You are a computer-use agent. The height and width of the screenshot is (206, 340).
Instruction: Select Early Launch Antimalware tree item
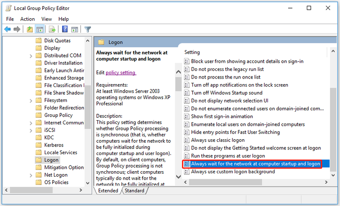[x=64, y=71]
